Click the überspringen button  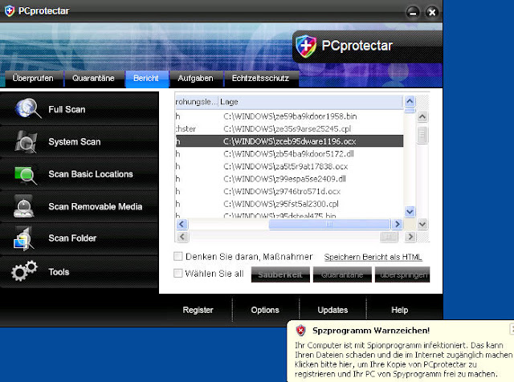tap(402, 274)
